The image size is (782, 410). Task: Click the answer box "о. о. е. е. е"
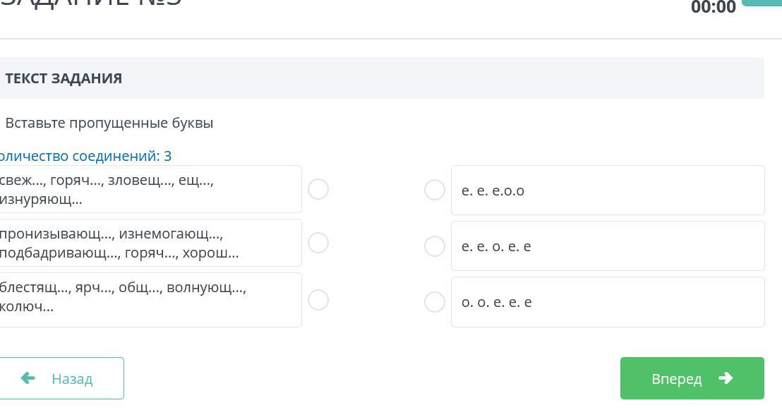coord(607,302)
